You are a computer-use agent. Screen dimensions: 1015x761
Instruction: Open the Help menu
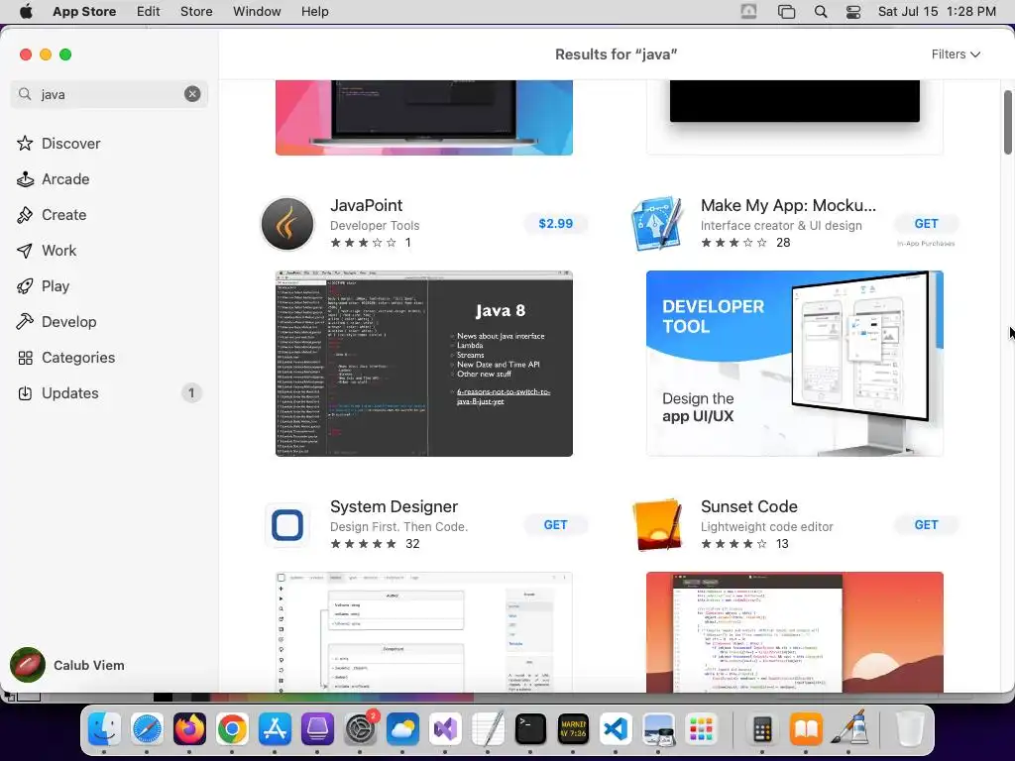[x=314, y=11]
